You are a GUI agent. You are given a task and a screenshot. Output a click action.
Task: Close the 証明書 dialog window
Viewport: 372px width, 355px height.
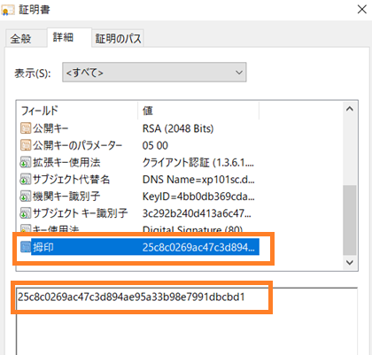pos(362,10)
